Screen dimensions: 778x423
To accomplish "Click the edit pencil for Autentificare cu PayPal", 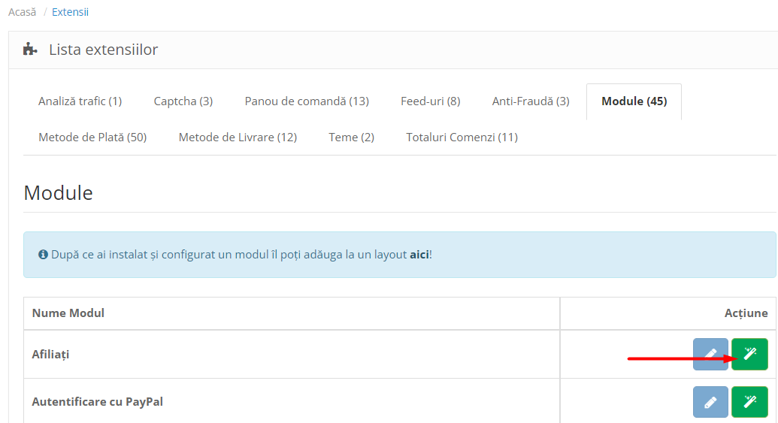I will point(710,402).
